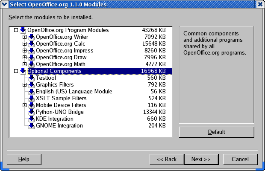265x171 pixels.
Task: Toggle install icon beside KDE Integration
Action: pos(32,119)
